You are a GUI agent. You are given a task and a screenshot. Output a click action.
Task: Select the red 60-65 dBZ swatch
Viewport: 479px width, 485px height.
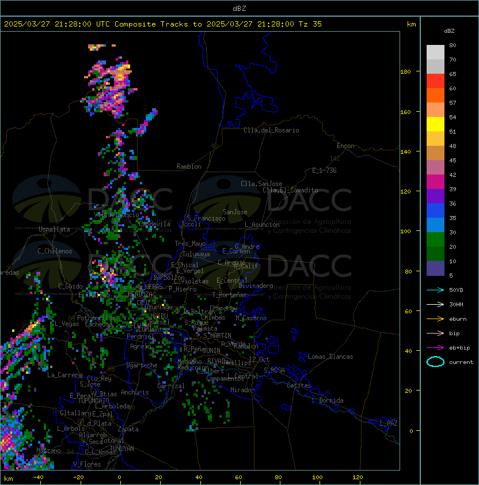point(435,81)
